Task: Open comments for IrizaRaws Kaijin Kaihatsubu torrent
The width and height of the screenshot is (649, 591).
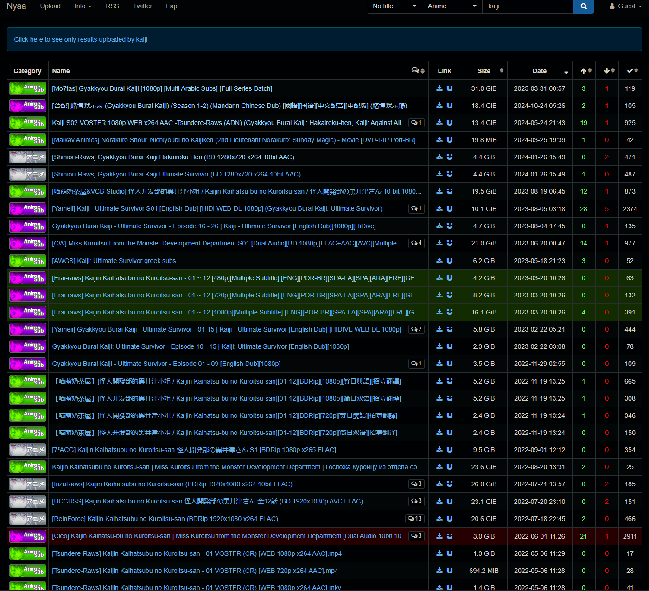Action: point(416,484)
